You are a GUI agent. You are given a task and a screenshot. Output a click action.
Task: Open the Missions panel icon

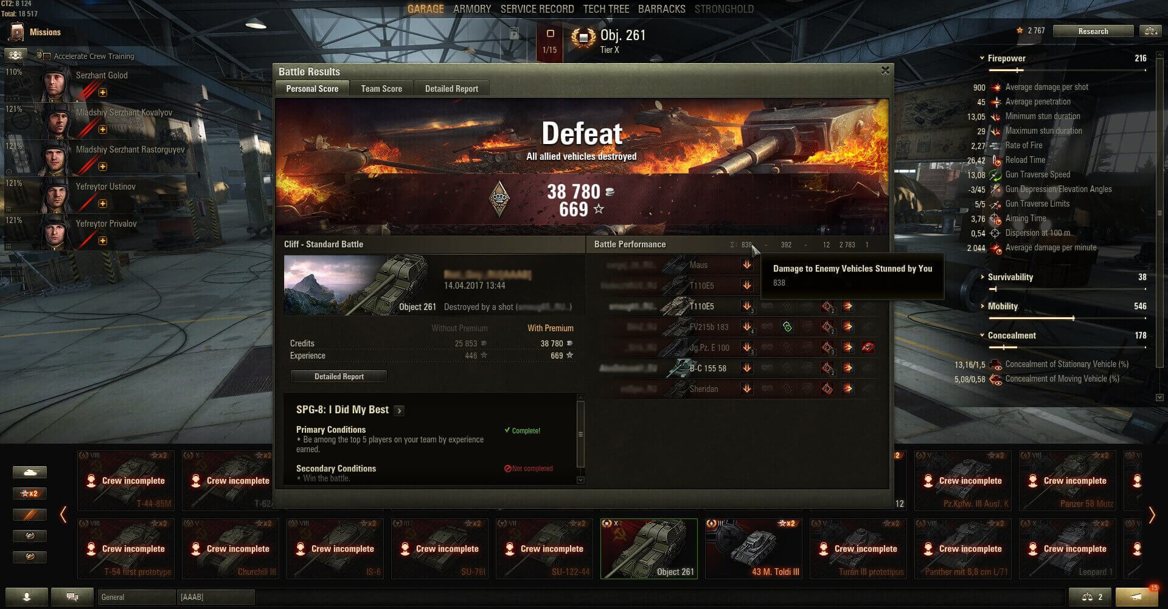pos(18,32)
